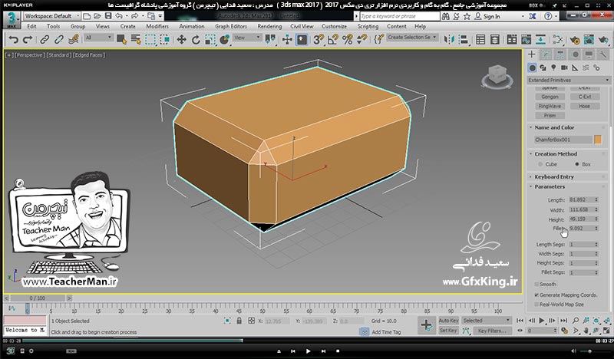614x359 pixels.
Task: Activate the Select and Rotate tool
Action: 196,40
